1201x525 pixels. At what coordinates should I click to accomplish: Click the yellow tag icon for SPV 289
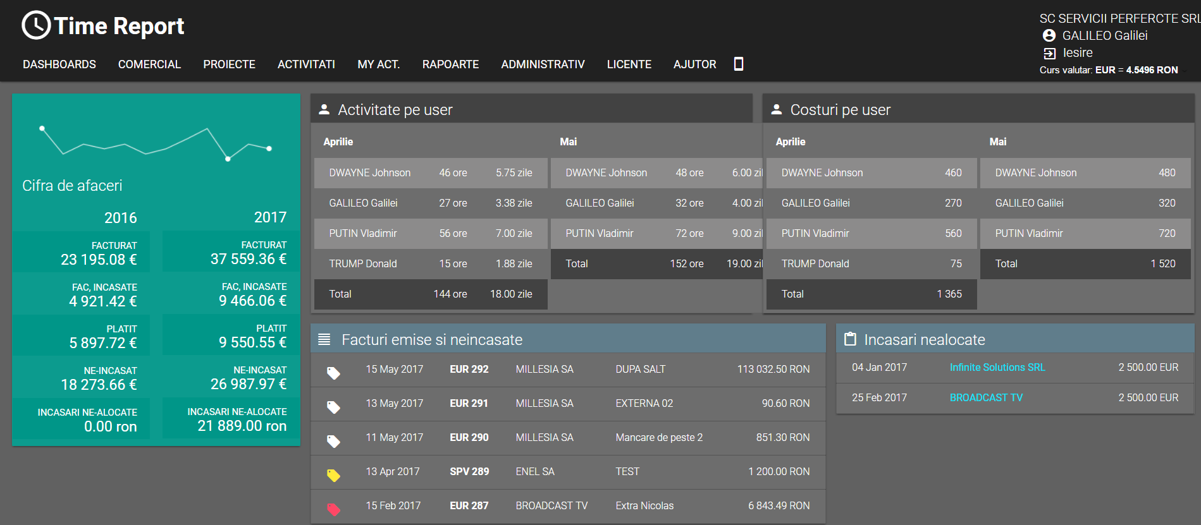[333, 476]
